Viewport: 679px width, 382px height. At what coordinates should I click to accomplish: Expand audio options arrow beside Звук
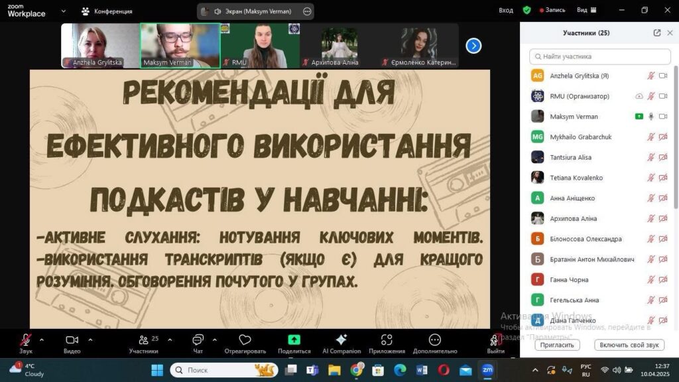click(x=42, y=340)
